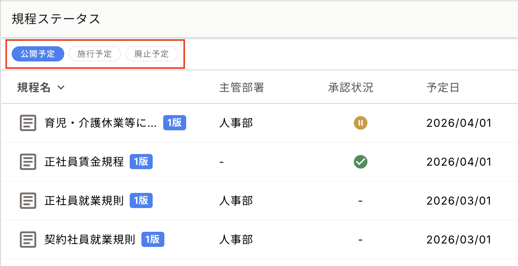Click 1版 badge next to 正社員賃金規程
Viewport: 518px width, 266px height.
pyautogui.click(x=141, y=162)
